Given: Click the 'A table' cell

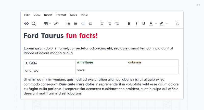Looking at the screenshot, I should [50, 63].
